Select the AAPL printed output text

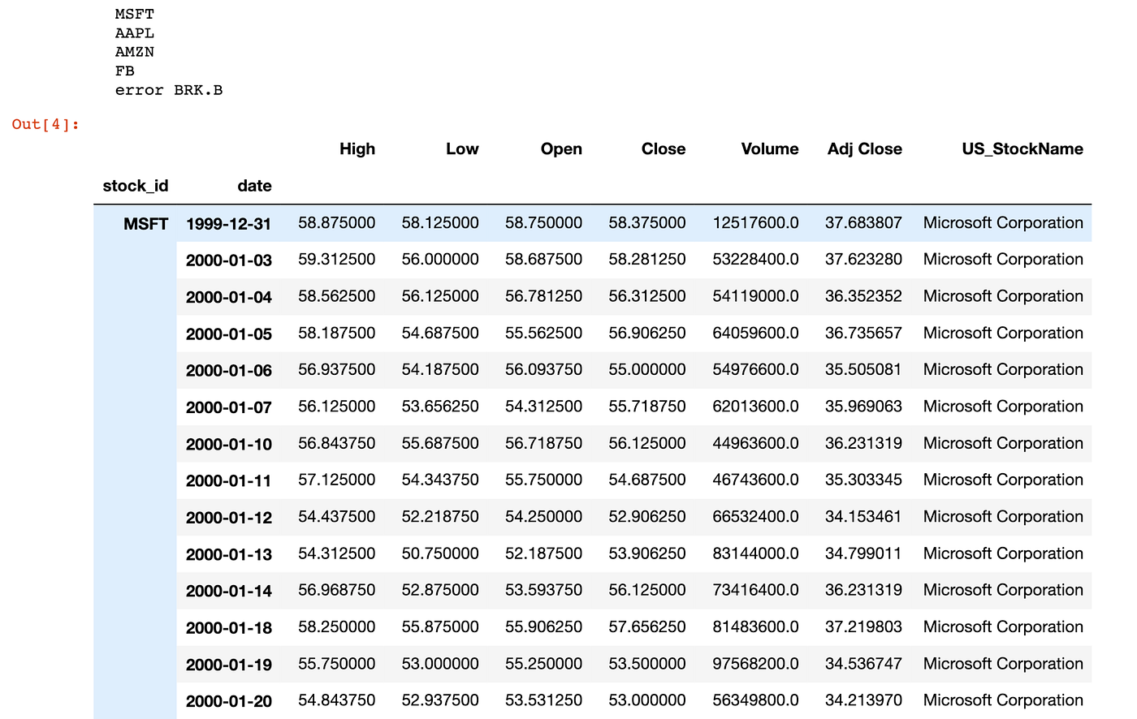135,33
